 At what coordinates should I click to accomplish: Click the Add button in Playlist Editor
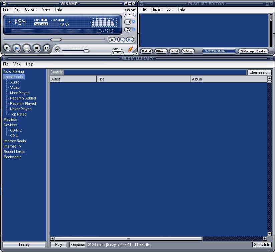click(x=146, y=51)
